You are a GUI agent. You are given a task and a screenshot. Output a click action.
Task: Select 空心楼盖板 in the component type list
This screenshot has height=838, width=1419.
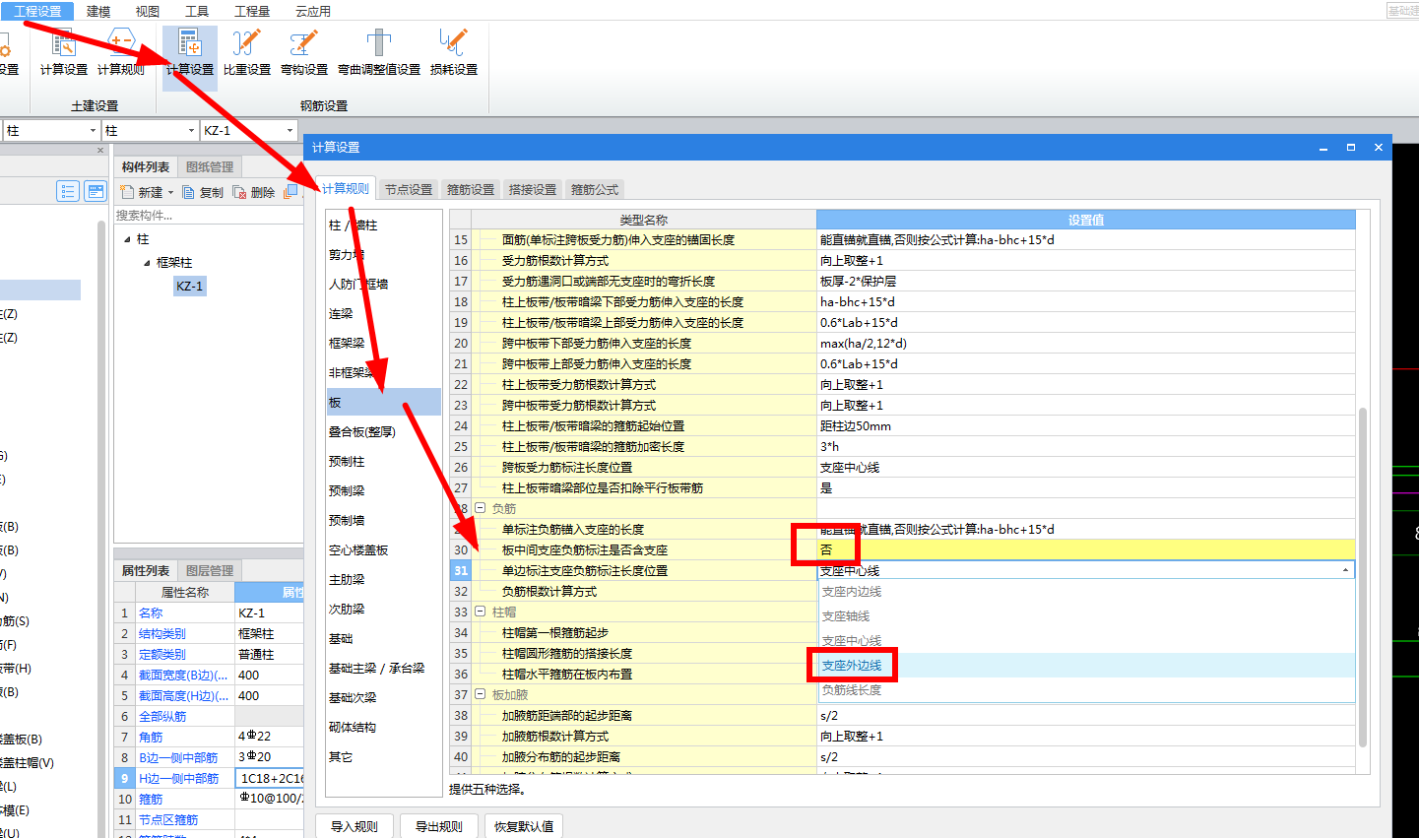(383, 549)
